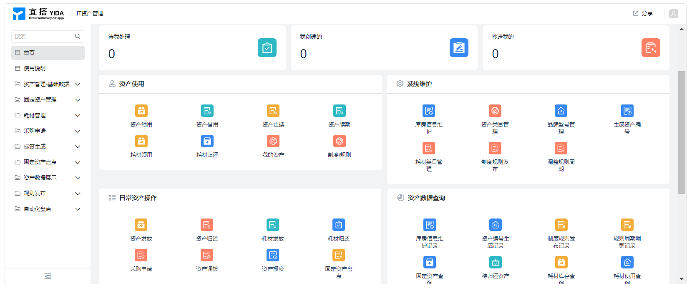
Task: Open the 耗材领用 icon
Action: pyautogui.click(x=141, y=141)
